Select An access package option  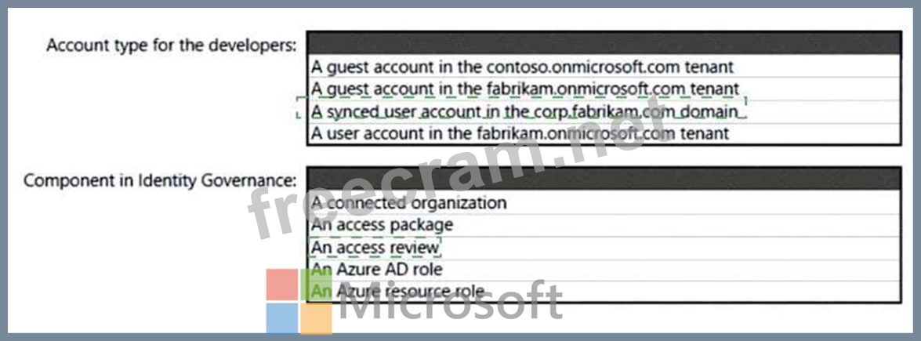click(x=382, y=225)
